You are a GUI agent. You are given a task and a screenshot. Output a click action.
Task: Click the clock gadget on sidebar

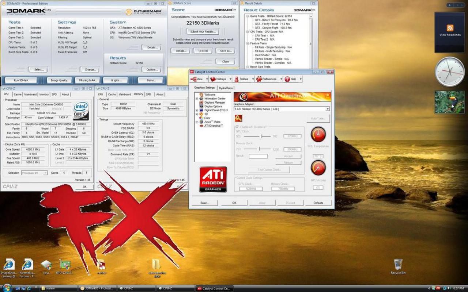point(450,72)
